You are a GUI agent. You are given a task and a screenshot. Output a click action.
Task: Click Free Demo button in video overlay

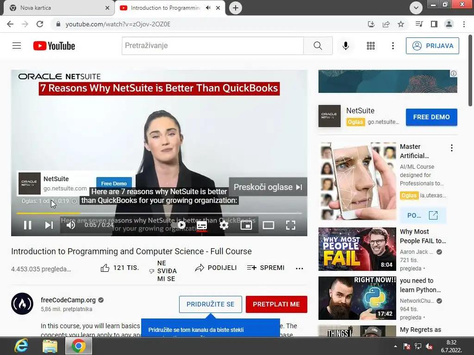coord(114,183)
